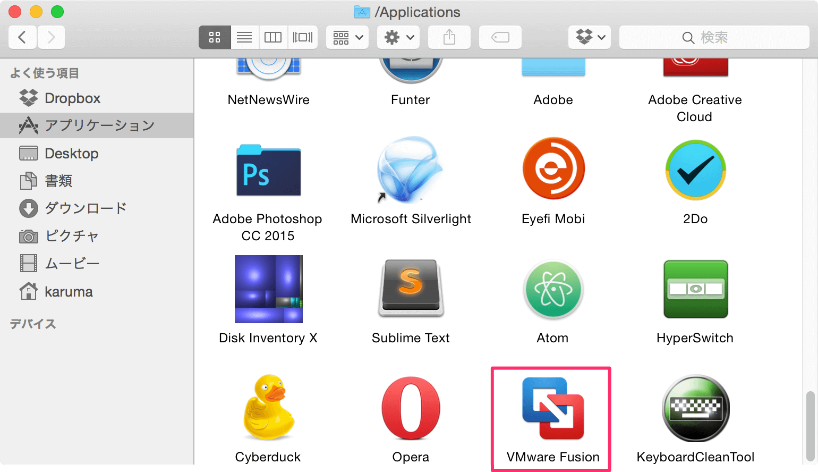This screenshot has height=472, width=818.
Task: Click inside the search field
Action: 714,37
